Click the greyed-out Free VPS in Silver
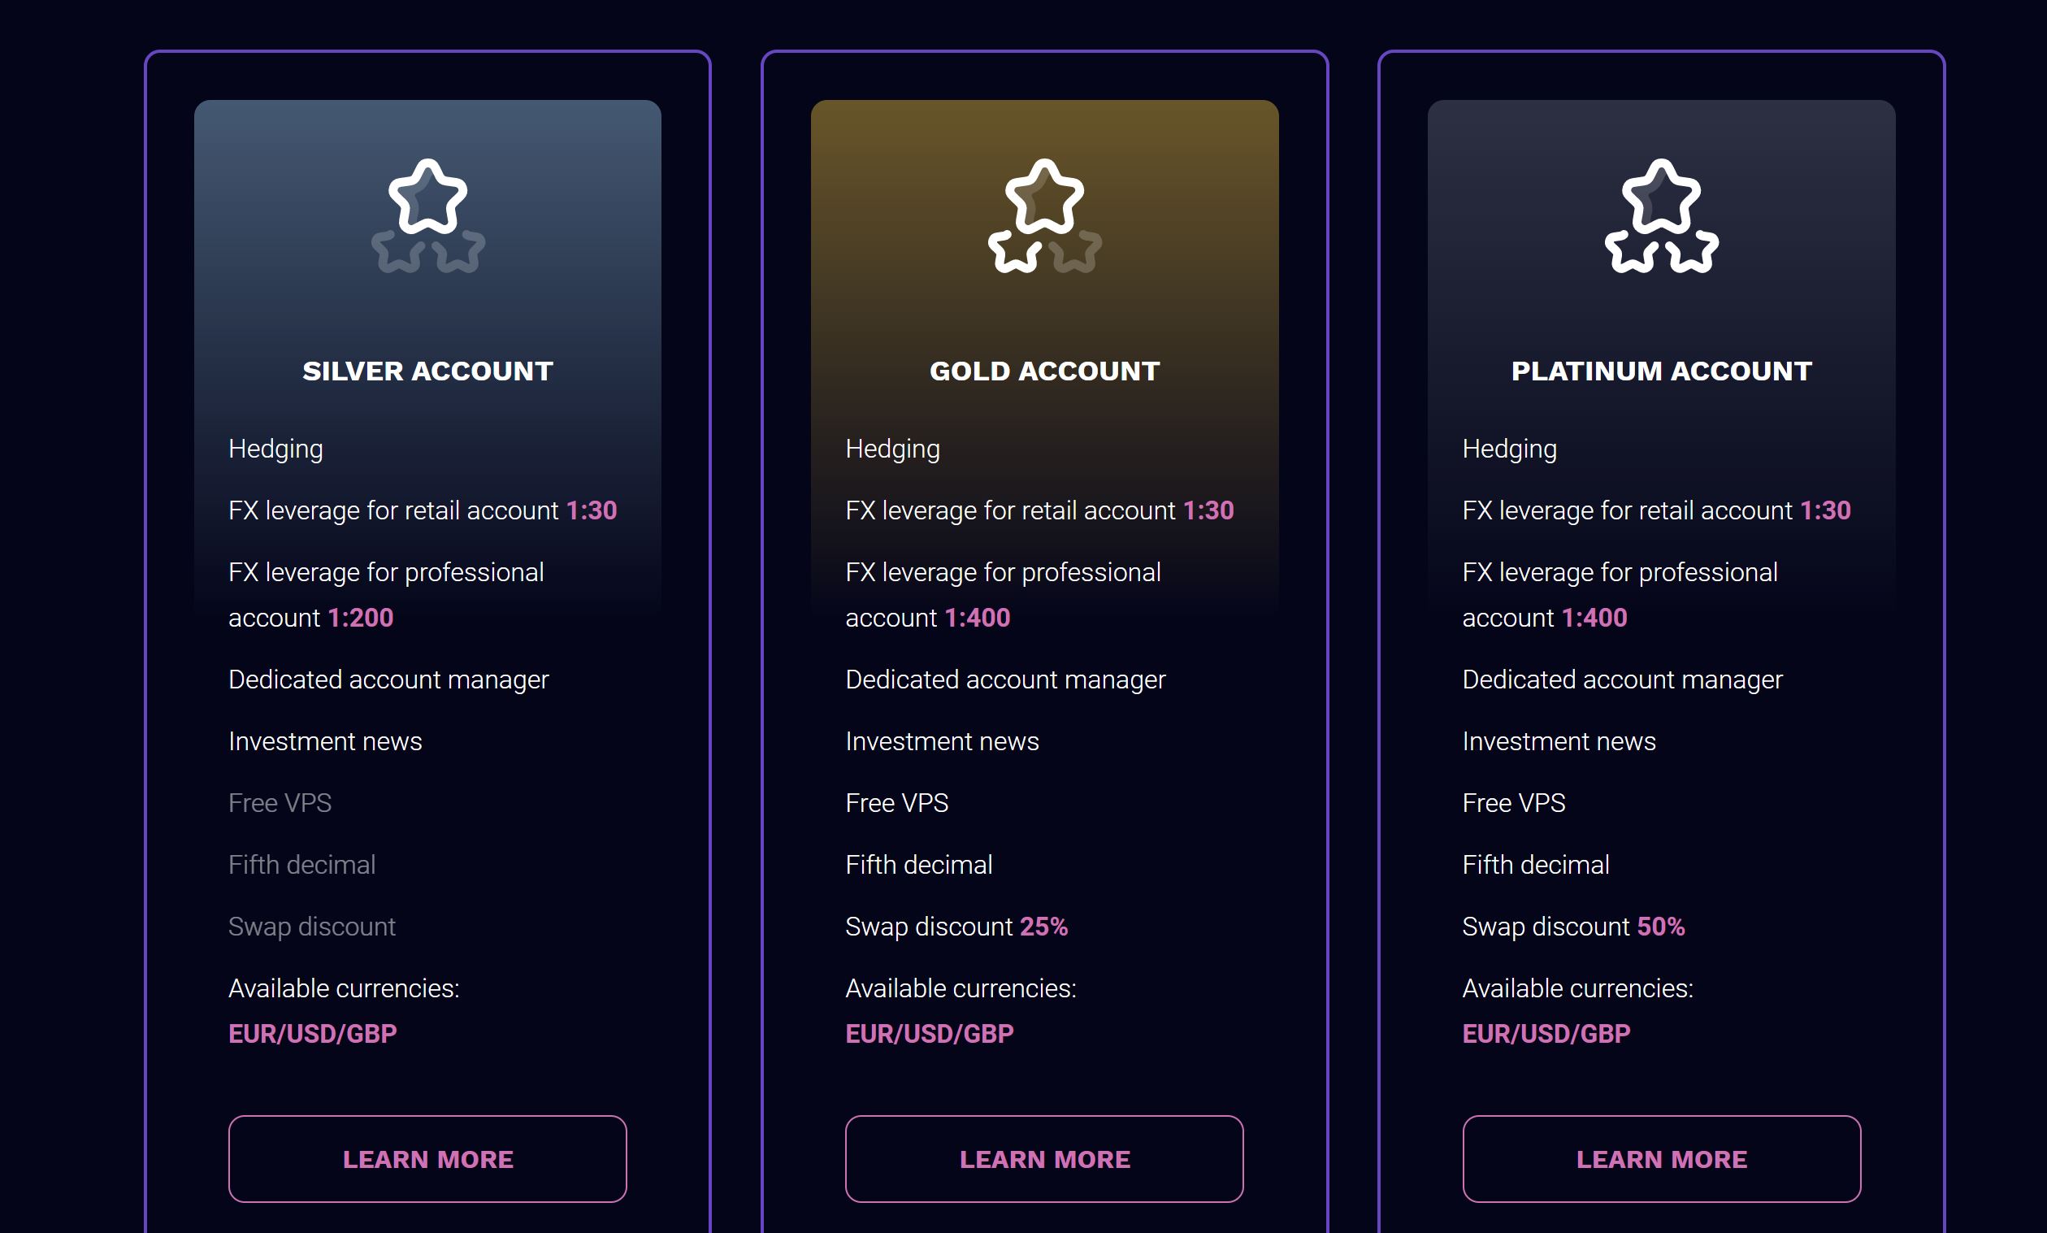The height and width of the screenshot is (1233, 2047). [280, 802]
